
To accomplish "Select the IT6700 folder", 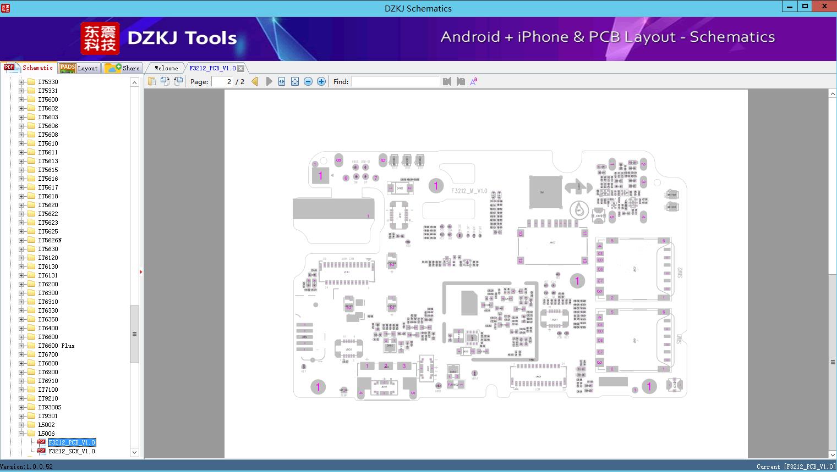I will [48, 354].
